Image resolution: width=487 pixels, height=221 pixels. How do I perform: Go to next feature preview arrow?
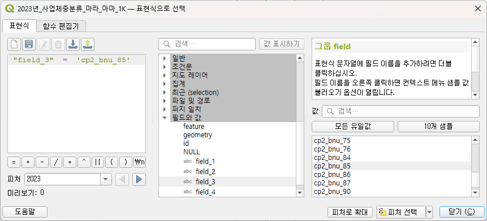pos(139,179)
